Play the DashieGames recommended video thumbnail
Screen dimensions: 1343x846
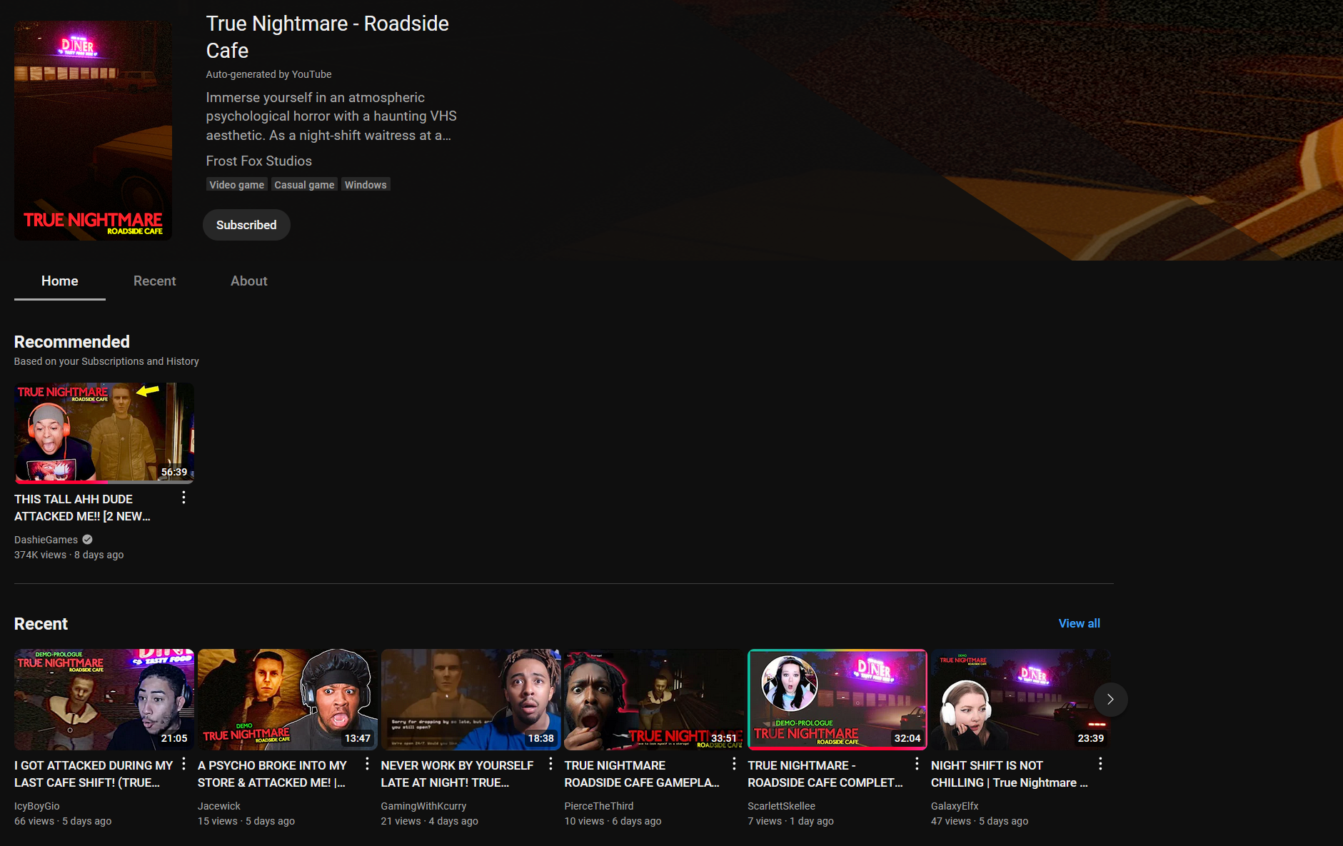pos(104,433)
